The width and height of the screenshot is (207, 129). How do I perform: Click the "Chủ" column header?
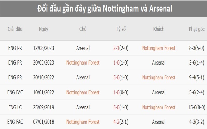click(x=83, y=29)
